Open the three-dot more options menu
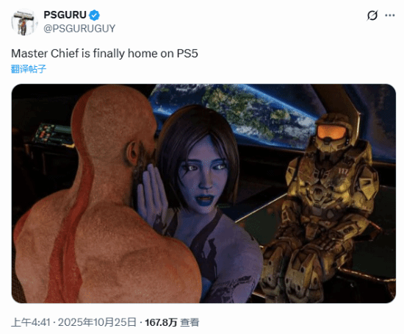The width and height of the screenshot is (404, 334). point(390,15)
